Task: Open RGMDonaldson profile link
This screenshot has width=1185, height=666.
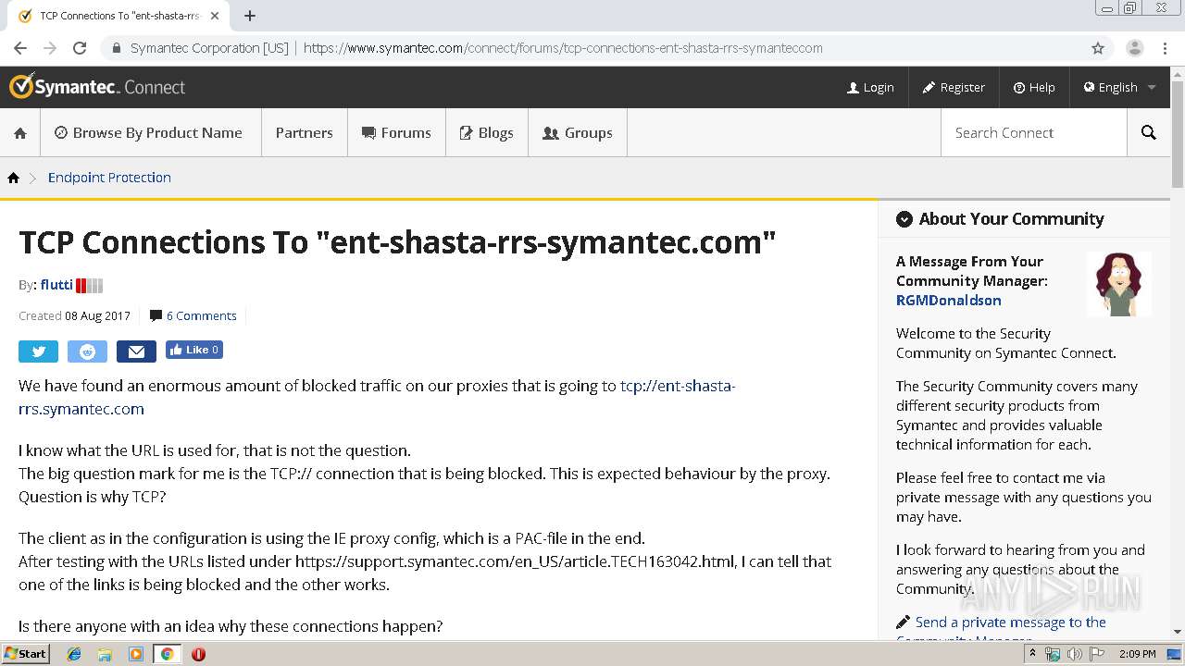Action: click(x=948, y=301)
